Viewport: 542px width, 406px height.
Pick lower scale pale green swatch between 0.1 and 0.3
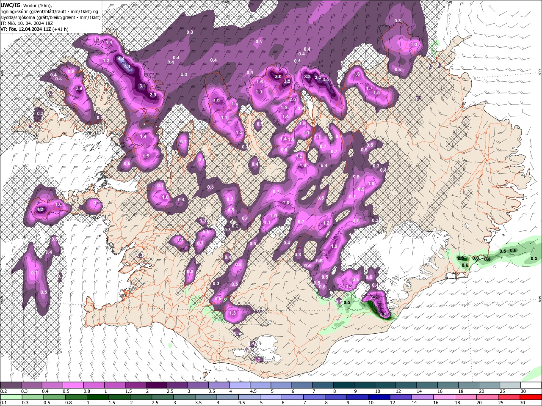tap(12, 397)
